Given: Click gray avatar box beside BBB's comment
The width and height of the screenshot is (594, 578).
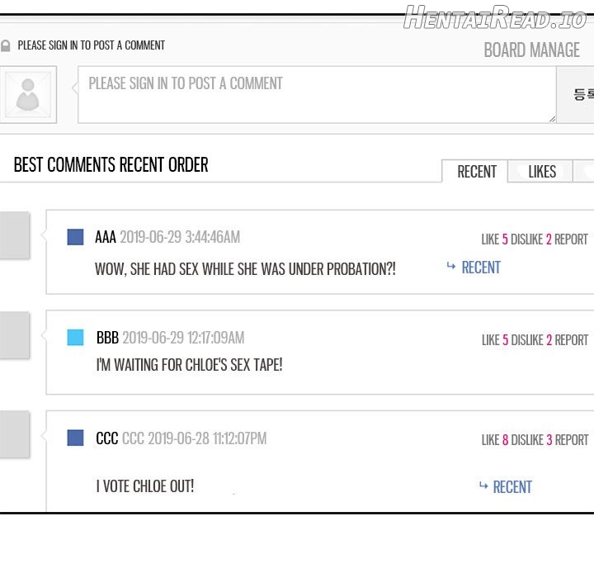Looking at the screenshot, I should click(x=13, y=335).
